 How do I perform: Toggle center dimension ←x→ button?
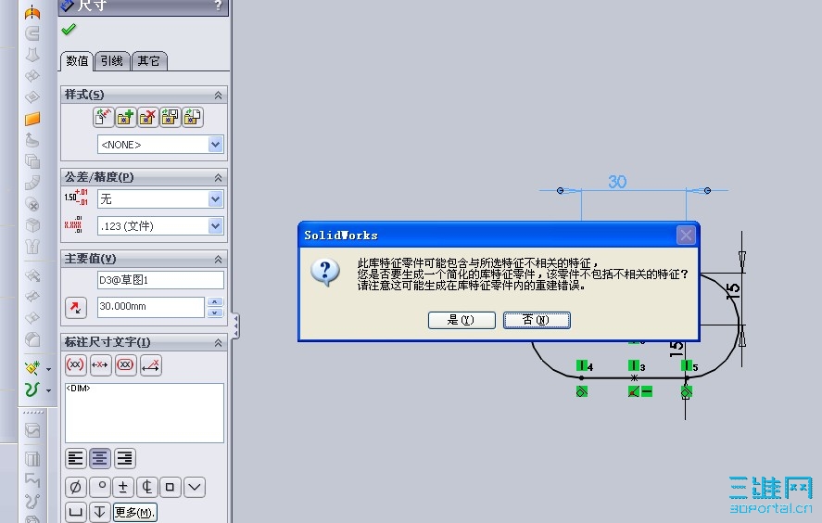tap(100, 364)
